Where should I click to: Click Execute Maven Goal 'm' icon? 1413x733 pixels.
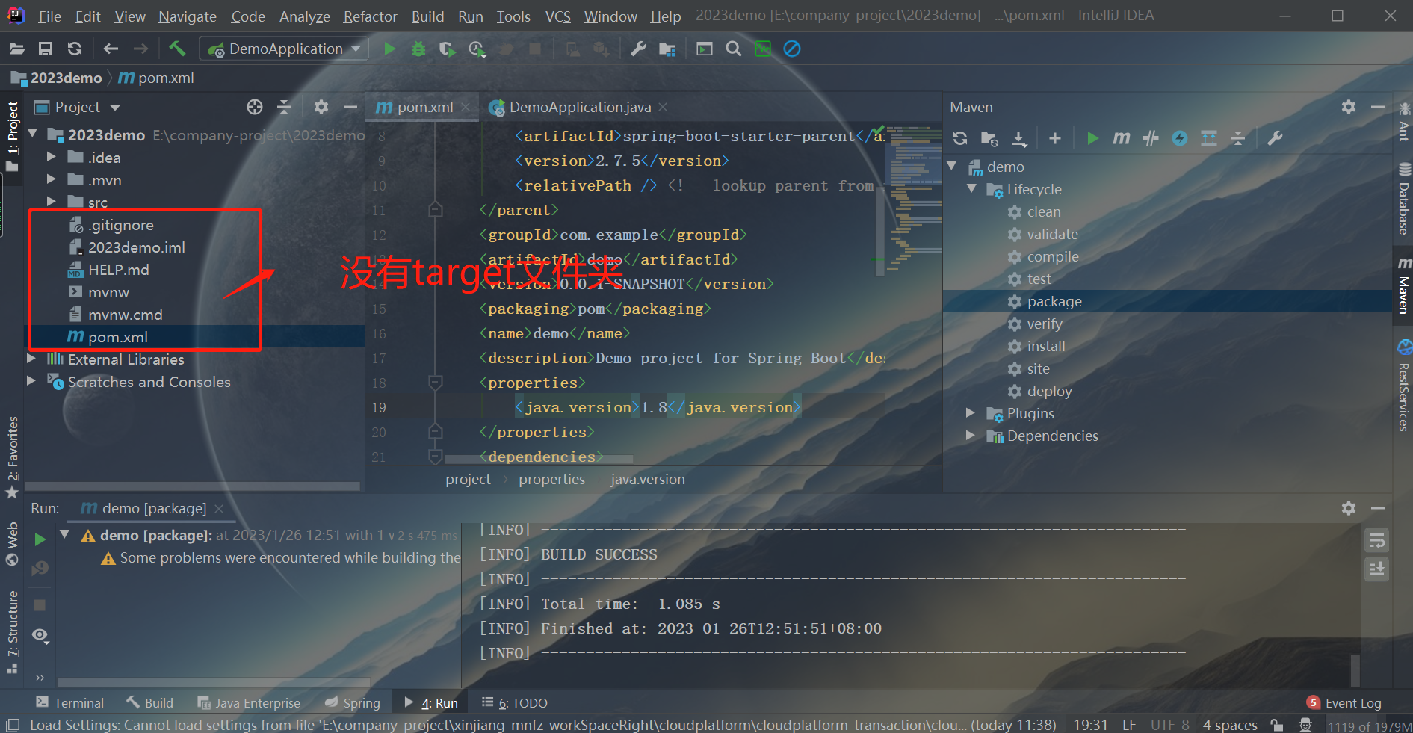tap(1122, 138)
